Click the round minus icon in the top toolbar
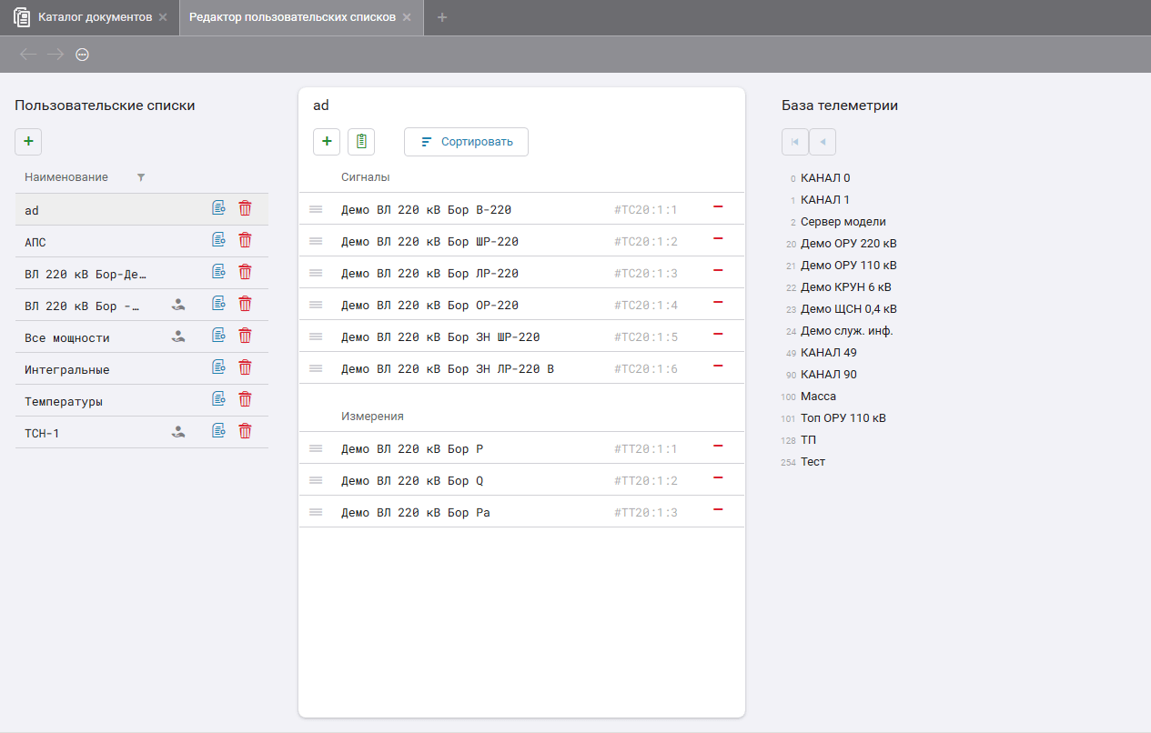Image resolution: width=1151 pixels, height=733 pixels. point(82,55)
